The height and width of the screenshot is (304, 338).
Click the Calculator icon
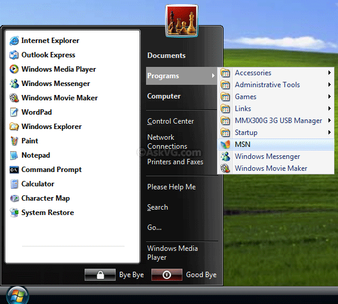pyautogui.click(x=14, y=184)
